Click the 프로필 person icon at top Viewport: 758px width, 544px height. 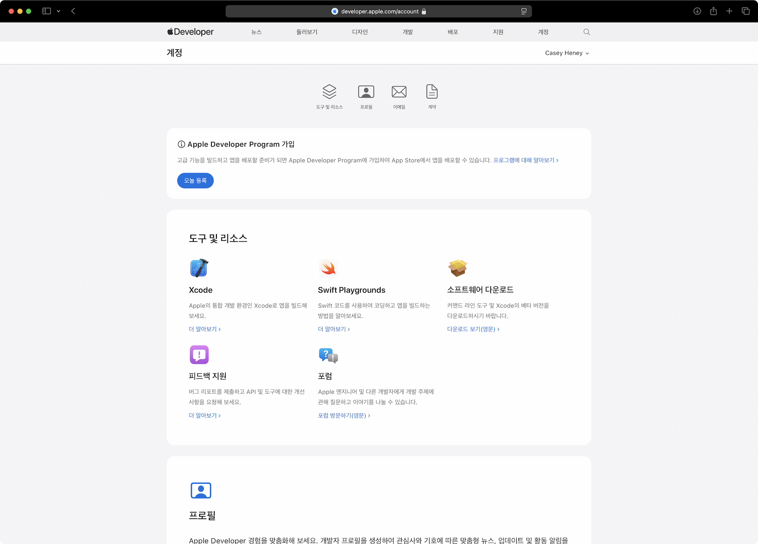point(366,91)
